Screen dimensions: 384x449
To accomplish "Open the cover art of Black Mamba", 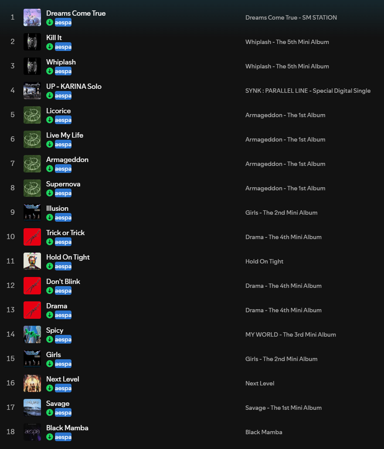I will [x=32, y=432].
